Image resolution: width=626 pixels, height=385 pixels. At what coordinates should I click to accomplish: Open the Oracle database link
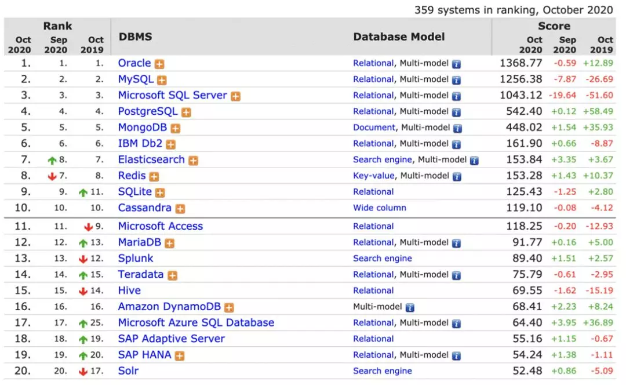coord(134,63)
